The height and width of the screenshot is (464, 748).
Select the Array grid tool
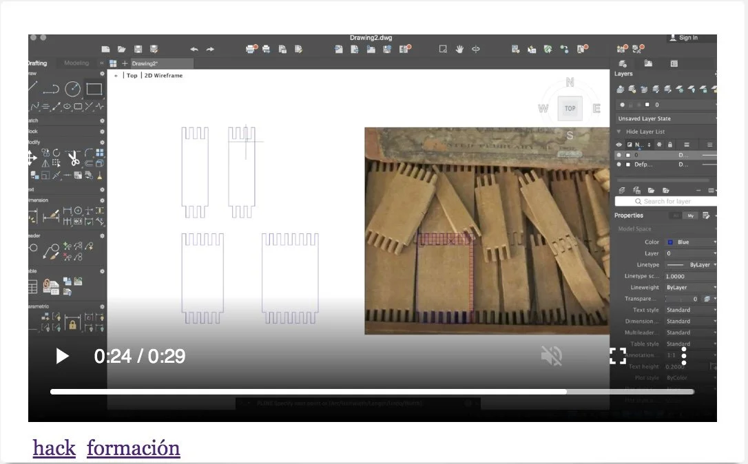click(x=100, y=153)
